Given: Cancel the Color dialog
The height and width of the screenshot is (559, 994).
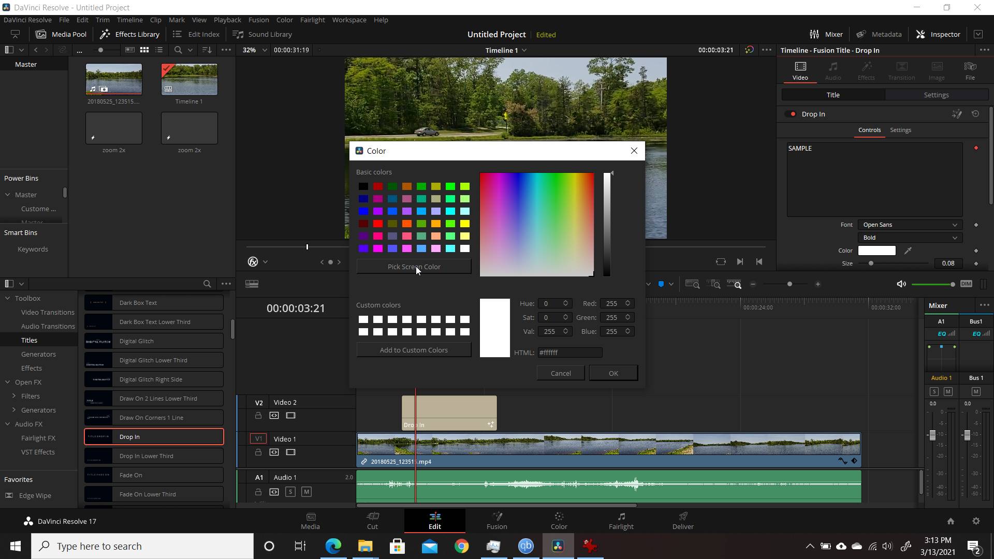Looking at the screenshot, I should pos(561,373).
